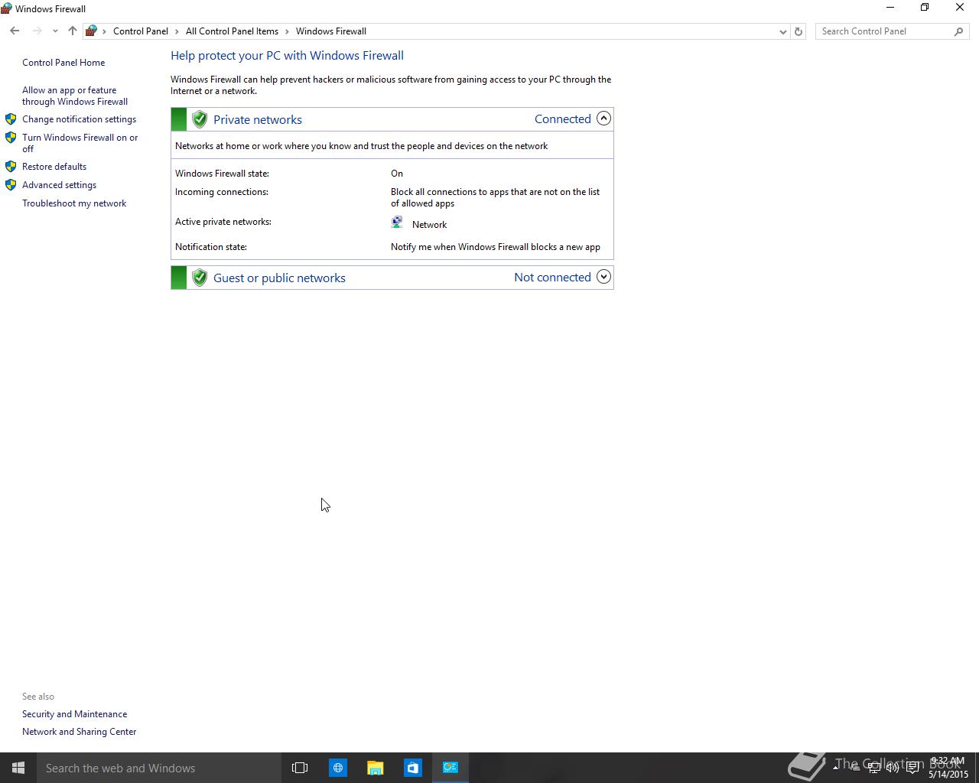Click the Control Panel taskbar button
Screen dimensions: 979x783
pos(450,768)
